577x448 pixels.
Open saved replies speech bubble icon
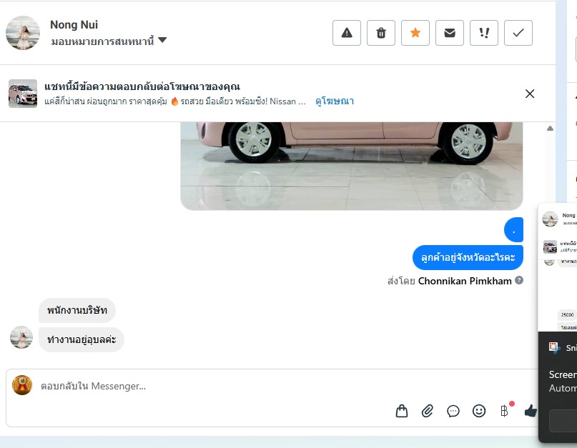click(453, 411)
